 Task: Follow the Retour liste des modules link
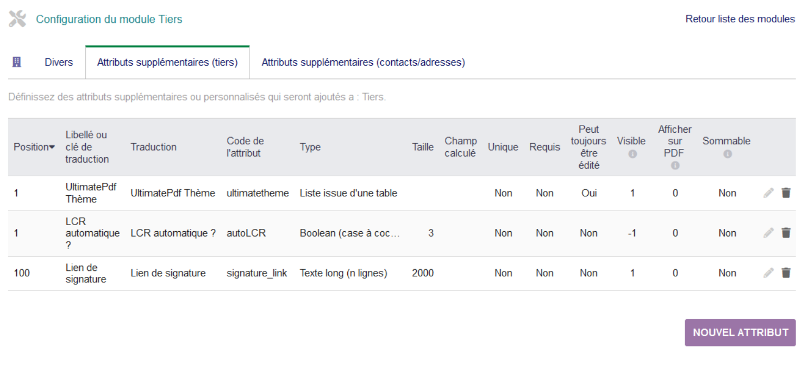[x=740, y=19]
